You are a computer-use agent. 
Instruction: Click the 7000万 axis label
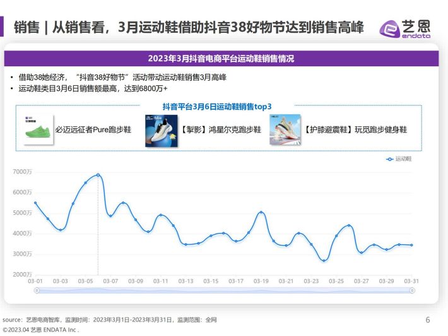click(22, 172)
